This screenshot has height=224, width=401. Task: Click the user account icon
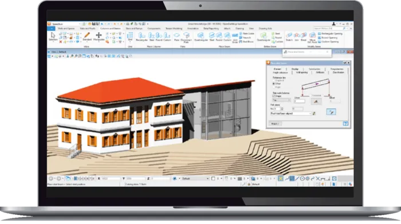tap(334, 24)
